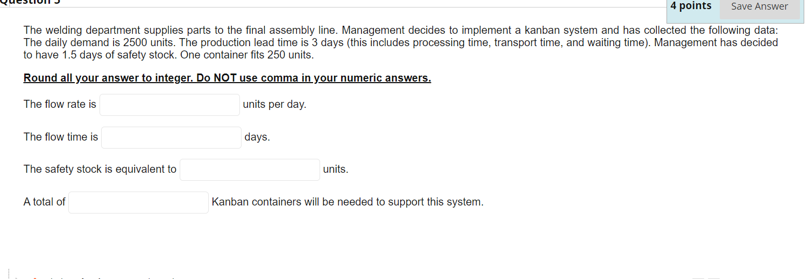Click the safety stock units input box
808x279 pixels.
tap(250, 170)
